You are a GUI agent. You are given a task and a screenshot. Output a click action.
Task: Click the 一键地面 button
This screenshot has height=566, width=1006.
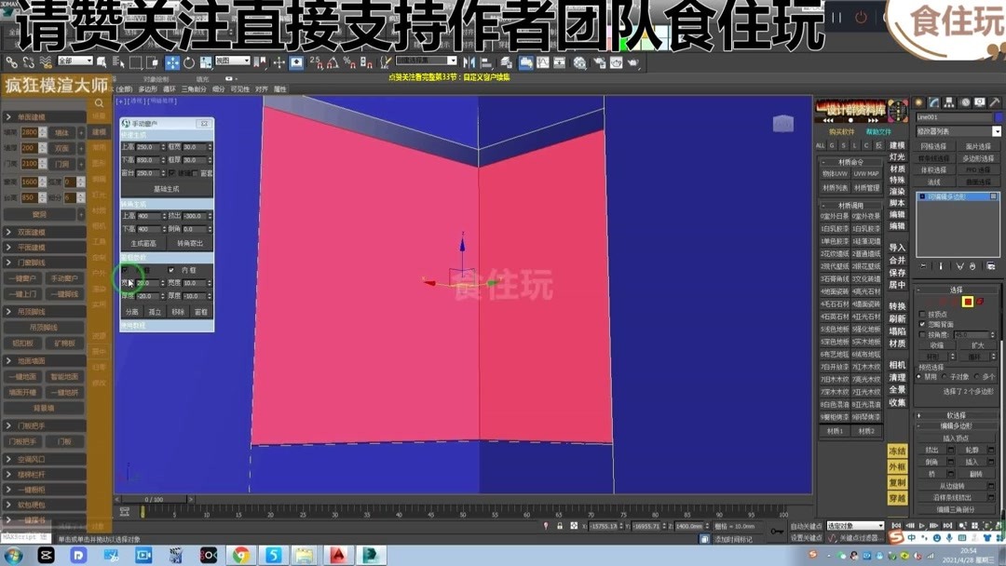pos(22,376)
